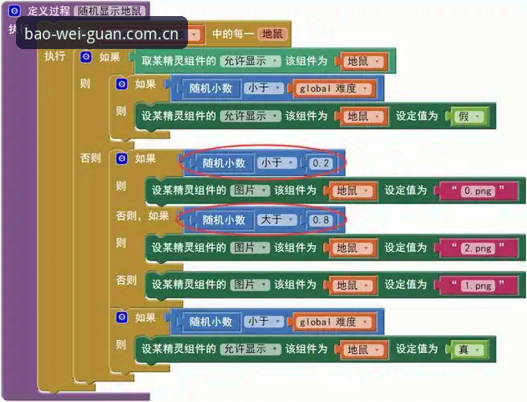Click 取某精灵组件的 label
This screenshot has height=402, width=527.
(178, 61)
